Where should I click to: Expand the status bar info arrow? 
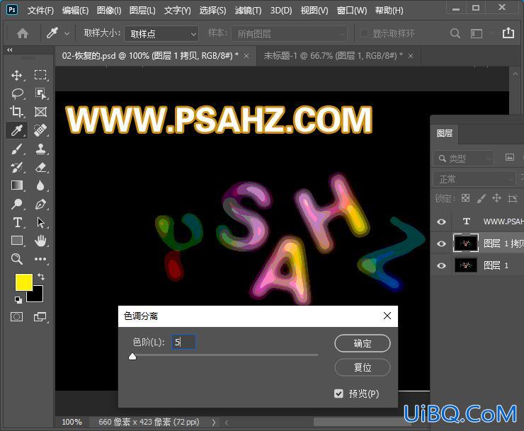(x=214, y=423)
